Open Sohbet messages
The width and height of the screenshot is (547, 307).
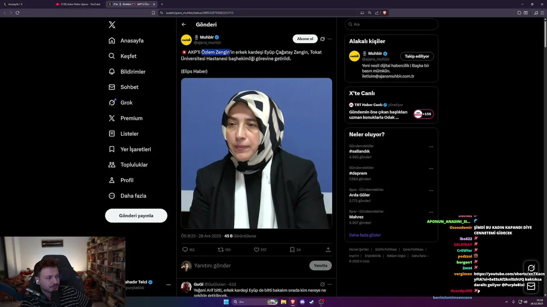(124, 87)
